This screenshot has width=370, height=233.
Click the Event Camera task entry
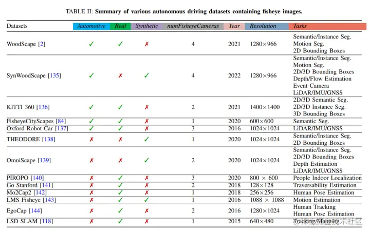click(x=311, y=86)
